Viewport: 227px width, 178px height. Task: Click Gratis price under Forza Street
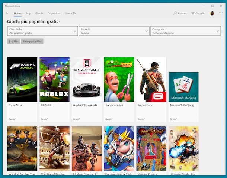tap(12, 119)
